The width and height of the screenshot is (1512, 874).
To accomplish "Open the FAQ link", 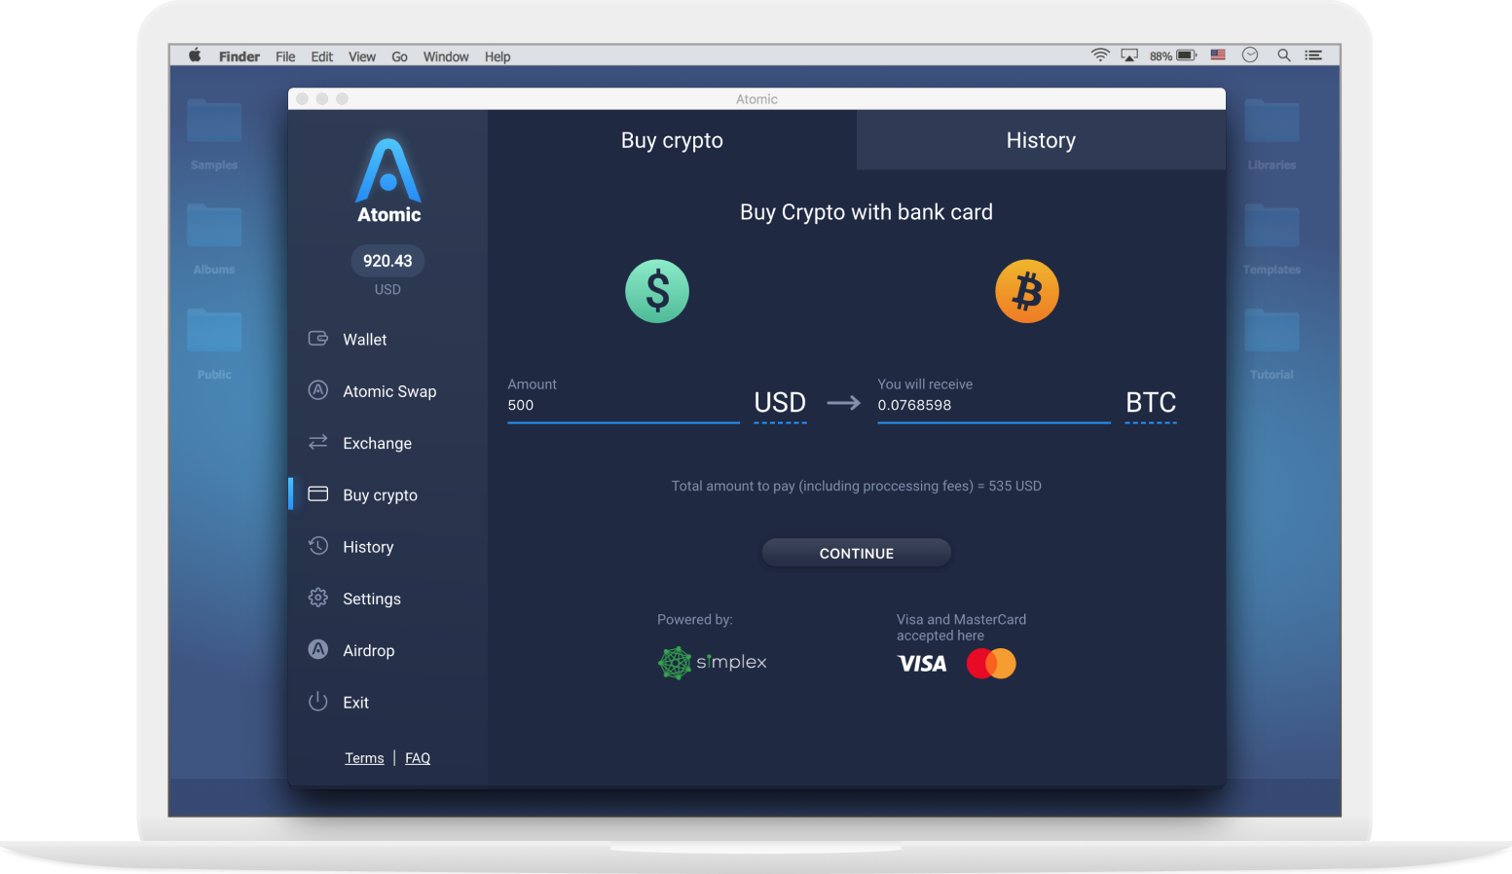I will (x=418, y=758).
